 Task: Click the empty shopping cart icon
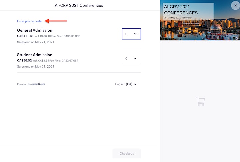[200, 101]
